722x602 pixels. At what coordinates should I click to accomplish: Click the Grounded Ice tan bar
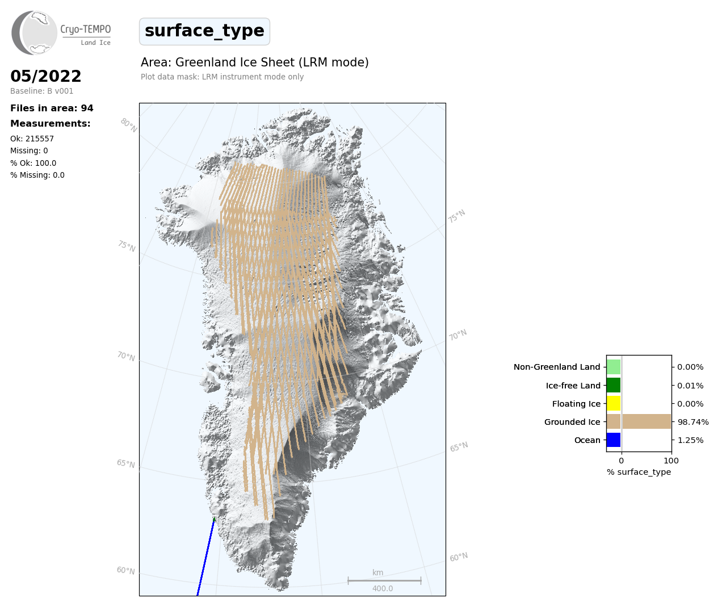pyautogui.click(x=639, y=421)
